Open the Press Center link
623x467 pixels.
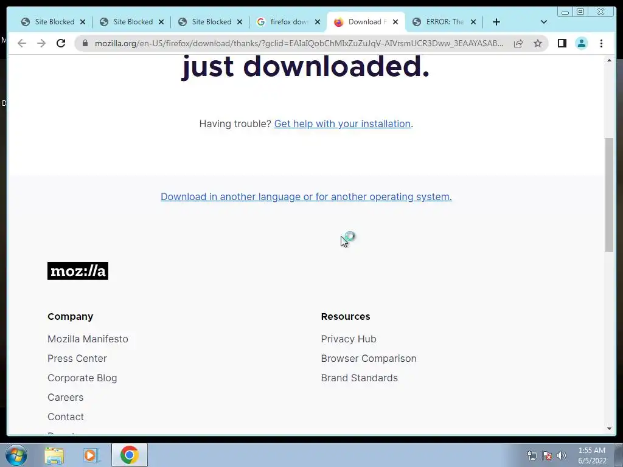click(77, 358)
